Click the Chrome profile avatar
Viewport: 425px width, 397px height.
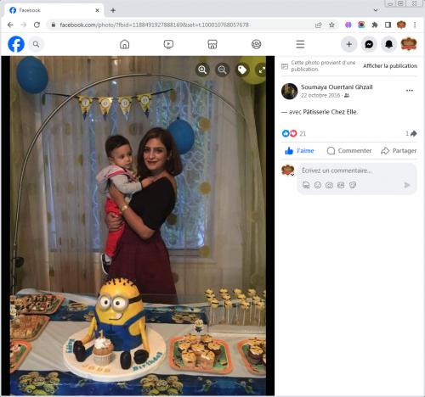401,25
